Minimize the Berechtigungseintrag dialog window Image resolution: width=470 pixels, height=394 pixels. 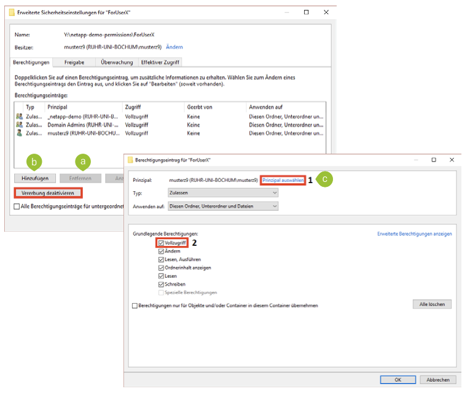[x=416, y=160]
